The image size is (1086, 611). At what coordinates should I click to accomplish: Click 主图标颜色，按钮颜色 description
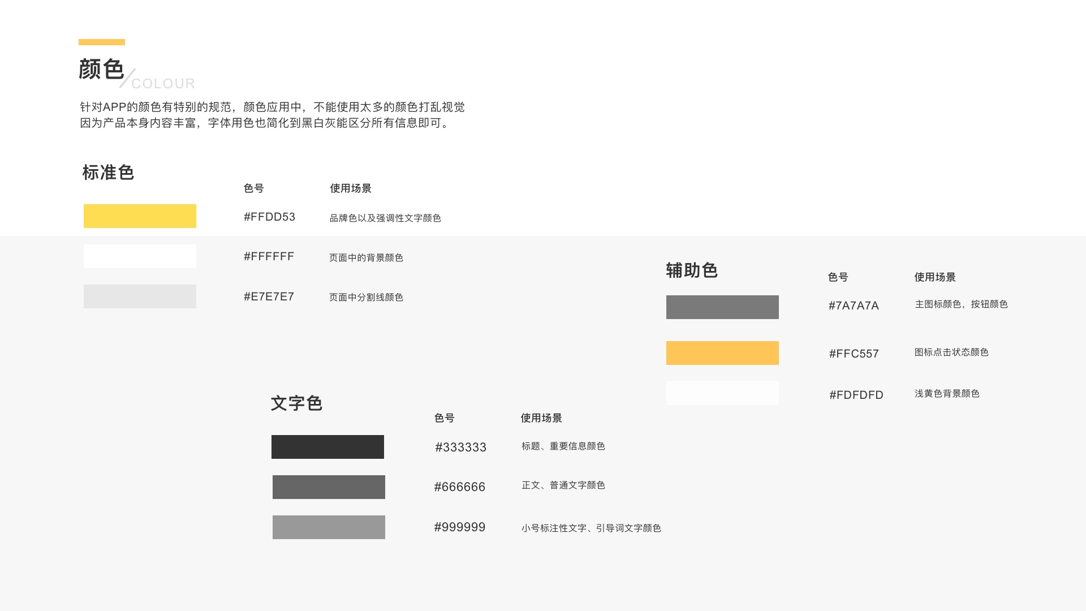point(961,304)
